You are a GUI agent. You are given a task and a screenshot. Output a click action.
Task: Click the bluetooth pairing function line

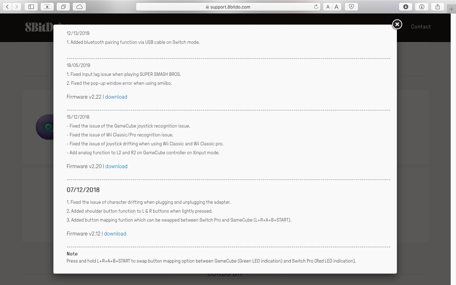coord(133,42)
